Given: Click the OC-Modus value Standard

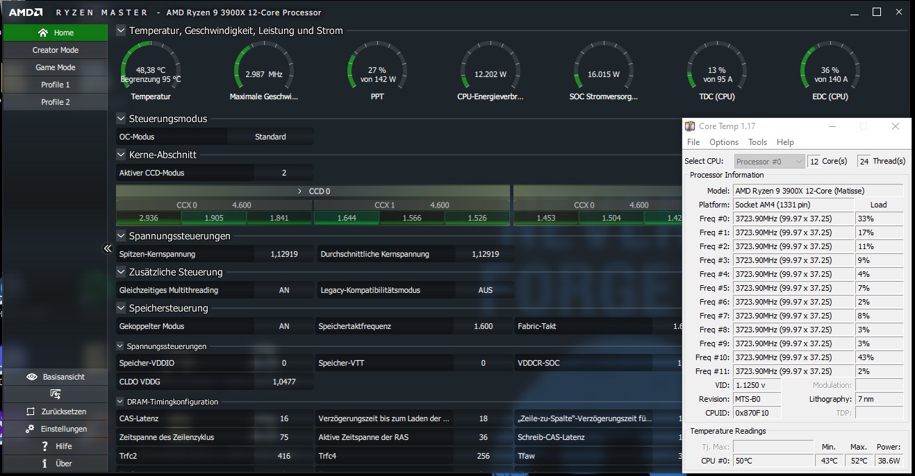Looking at the screenshot, I should point(270,137).
